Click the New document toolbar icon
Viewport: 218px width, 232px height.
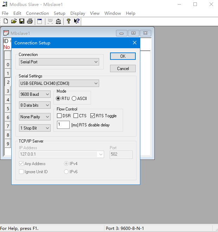6,21
